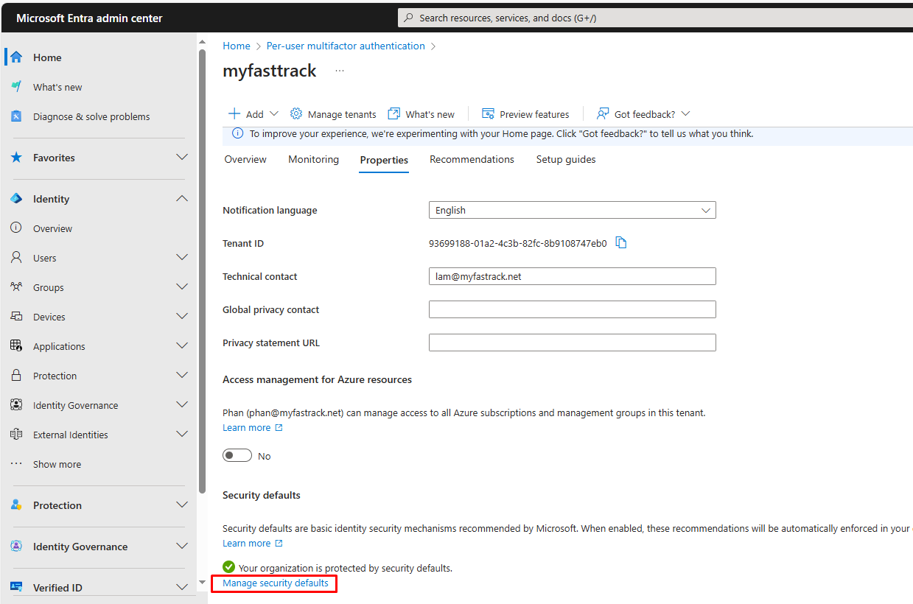Click the External Identities icon
The width and height of the screenshot is (913, 604).
coord(16,435)
